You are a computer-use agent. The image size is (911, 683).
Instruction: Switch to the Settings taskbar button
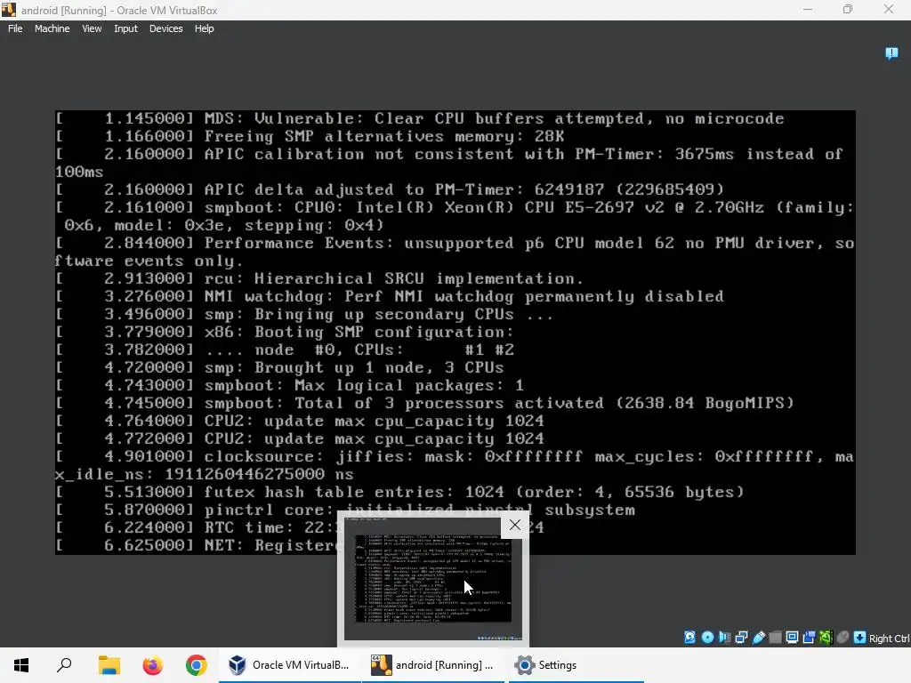576,665
